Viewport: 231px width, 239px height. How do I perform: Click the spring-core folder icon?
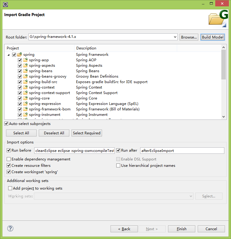[x=25, y=98]
